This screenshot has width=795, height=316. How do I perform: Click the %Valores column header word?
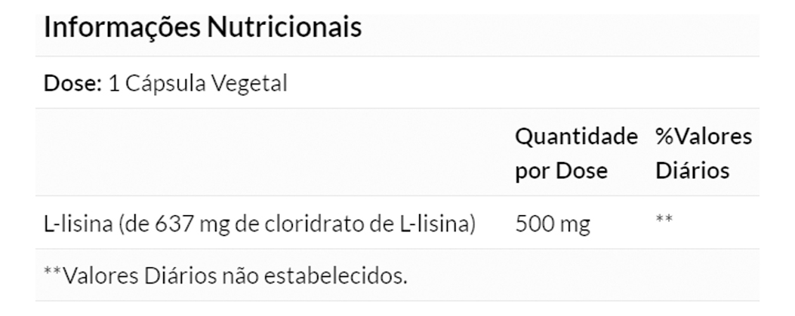point(703,137)
